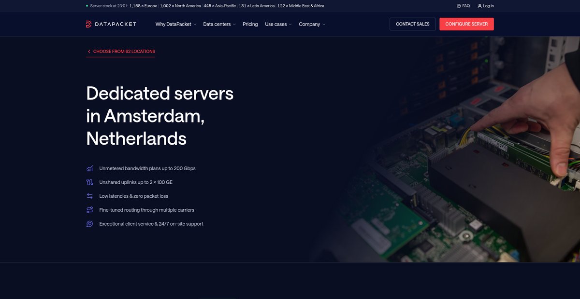This screenshot has height=299, width=580.
Task: Click the unshared uplinks icon
Action: 89,182
